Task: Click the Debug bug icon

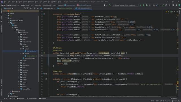Action: (x=144, y=5)
